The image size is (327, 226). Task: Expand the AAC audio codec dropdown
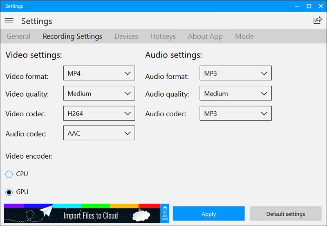pyautogui.click(x=99, y=133)
